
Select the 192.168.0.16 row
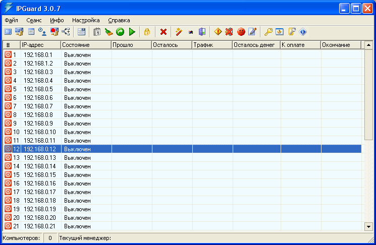point(182,183)
